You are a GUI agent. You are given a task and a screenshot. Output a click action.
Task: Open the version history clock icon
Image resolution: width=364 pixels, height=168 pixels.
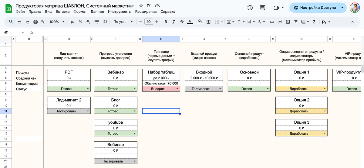coord(250,8)
